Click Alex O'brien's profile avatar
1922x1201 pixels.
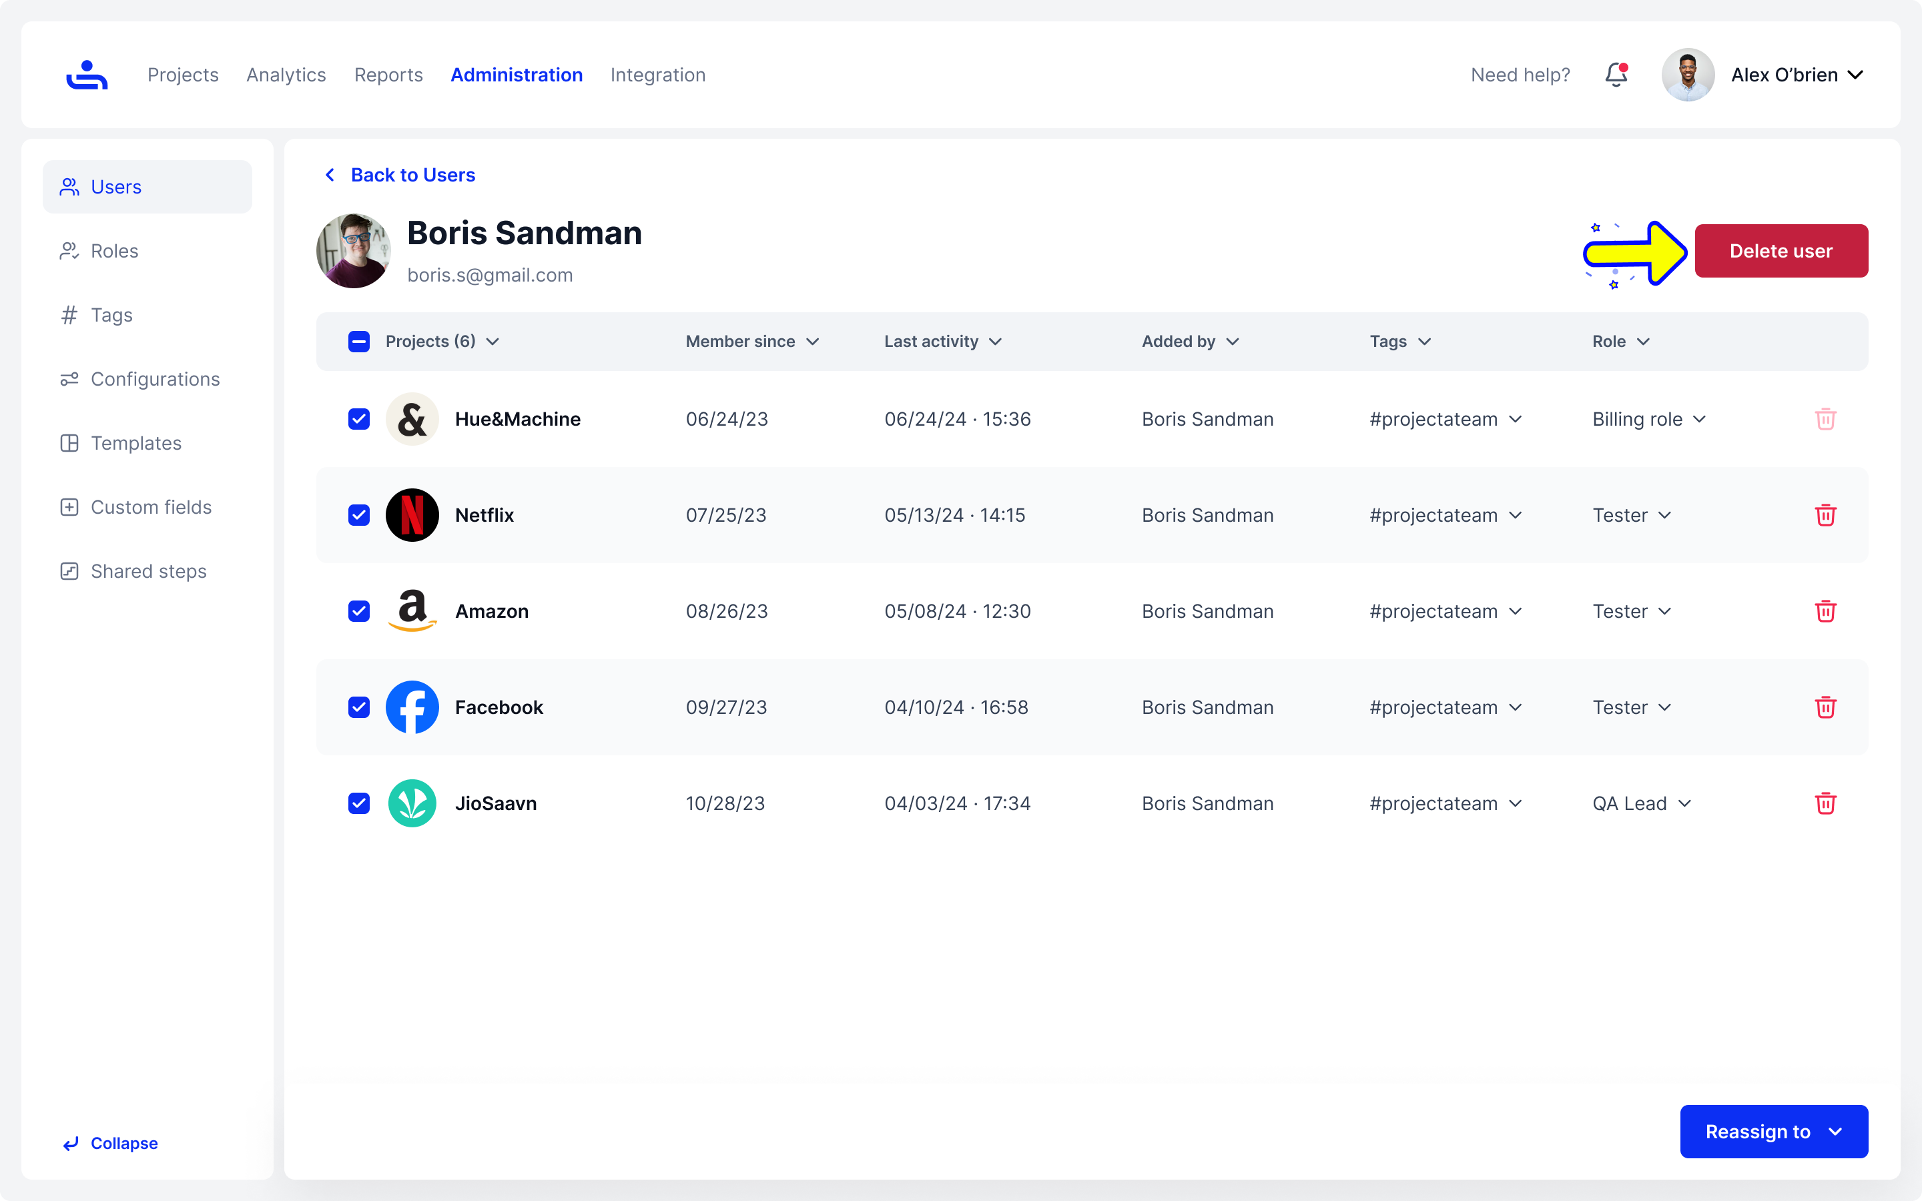tap(1688, 75)
